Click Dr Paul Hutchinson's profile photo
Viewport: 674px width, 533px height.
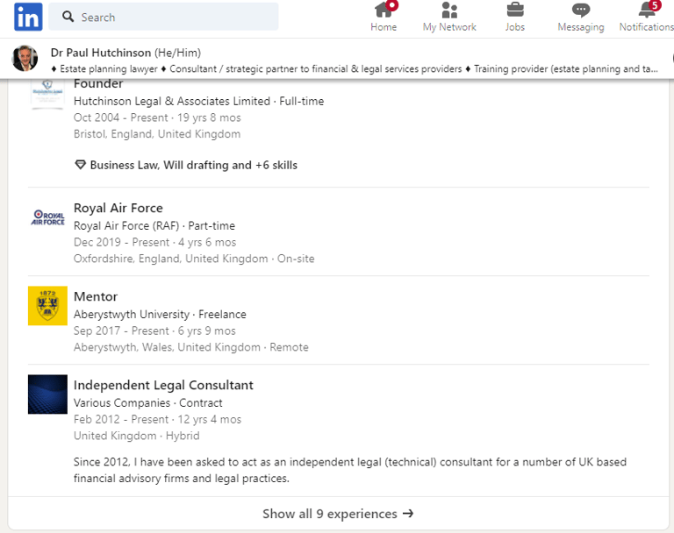click(x=25, y=58)
